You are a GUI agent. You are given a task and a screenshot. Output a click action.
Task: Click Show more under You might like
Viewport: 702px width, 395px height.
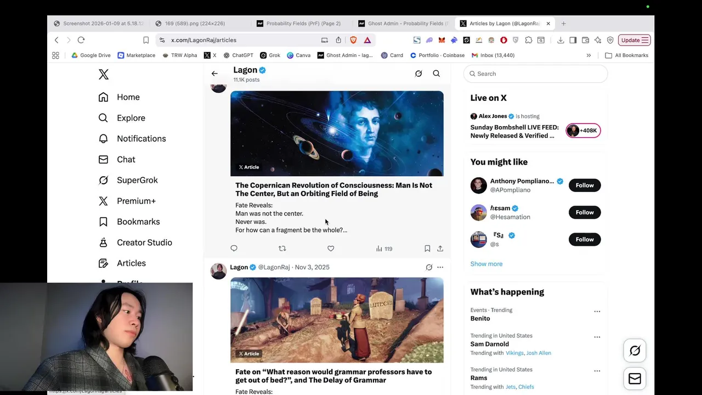[x=486, y=264]
